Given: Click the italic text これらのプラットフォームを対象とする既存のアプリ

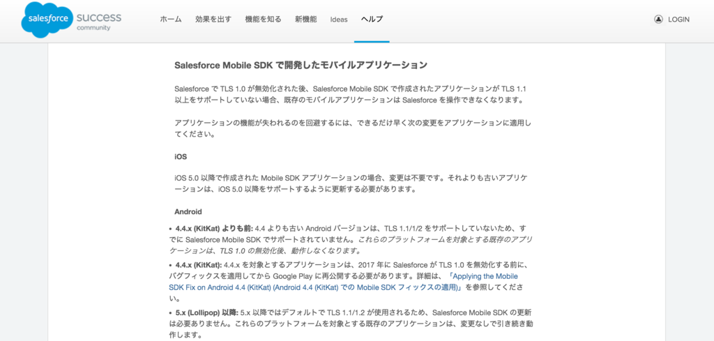Looking at the screenshot, I should (351, 245).
